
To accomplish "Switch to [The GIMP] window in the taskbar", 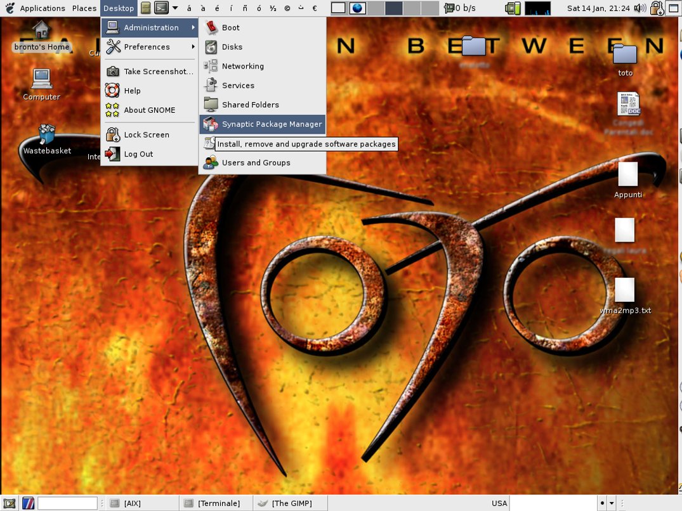I will pyautogui.click(x=291, y=503).
